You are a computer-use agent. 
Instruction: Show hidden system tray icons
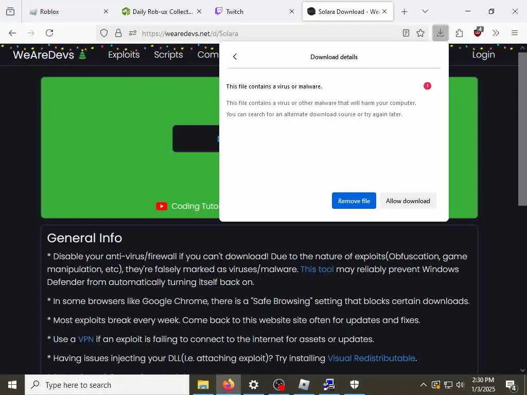[424, 385]
